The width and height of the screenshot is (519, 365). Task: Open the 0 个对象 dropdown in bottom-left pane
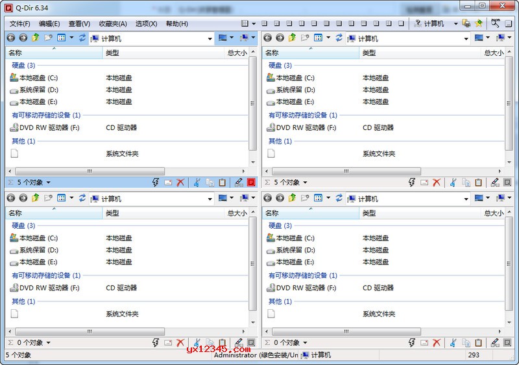click(48, 342)
